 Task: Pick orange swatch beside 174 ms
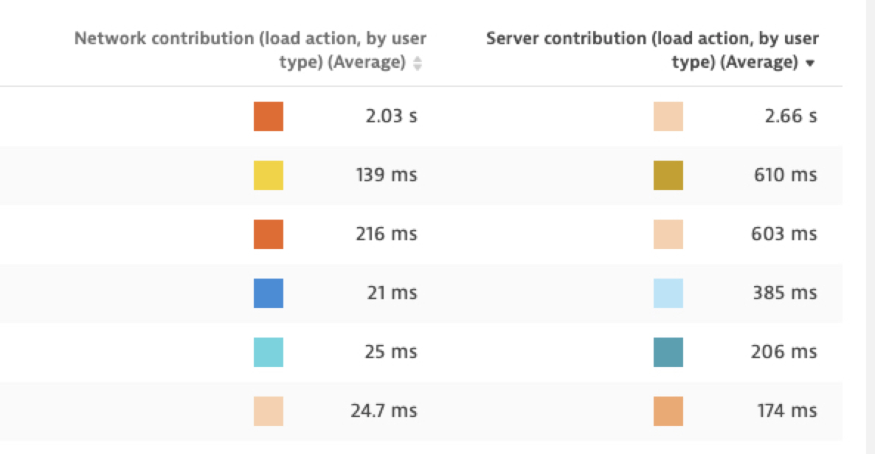pyautogui.click(x=668, y=411)
